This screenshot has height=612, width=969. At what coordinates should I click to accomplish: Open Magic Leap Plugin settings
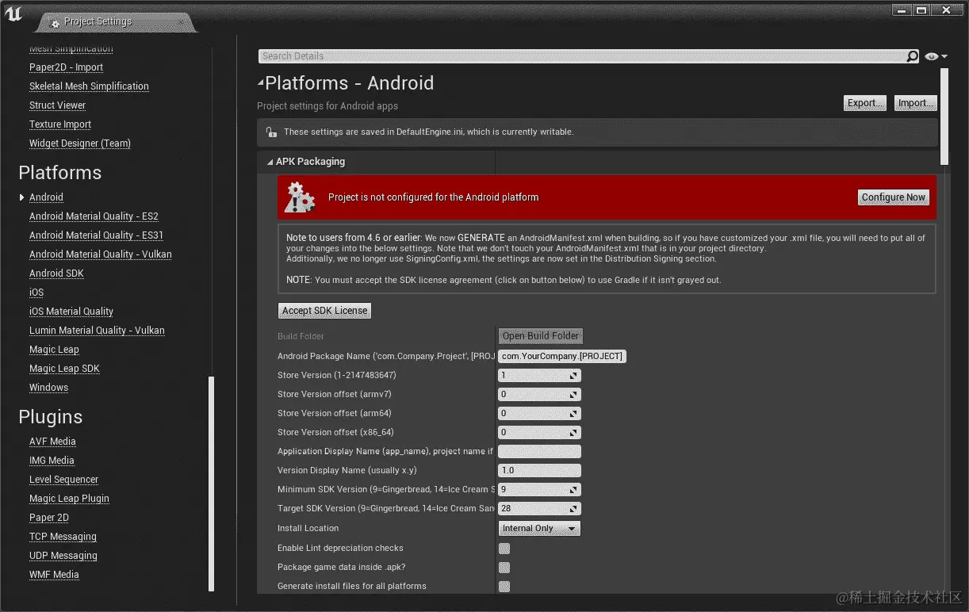(x=69, y=499)
